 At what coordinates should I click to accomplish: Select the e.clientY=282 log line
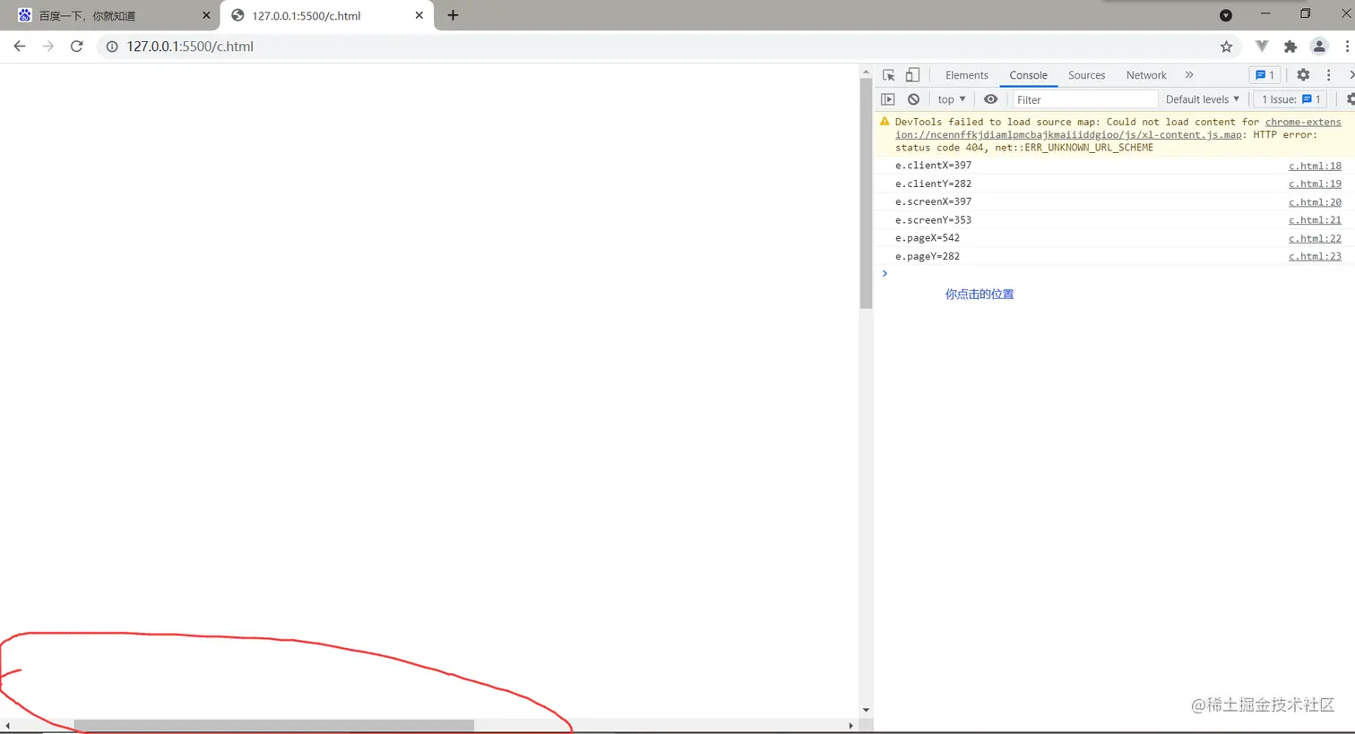click(933, 183)
